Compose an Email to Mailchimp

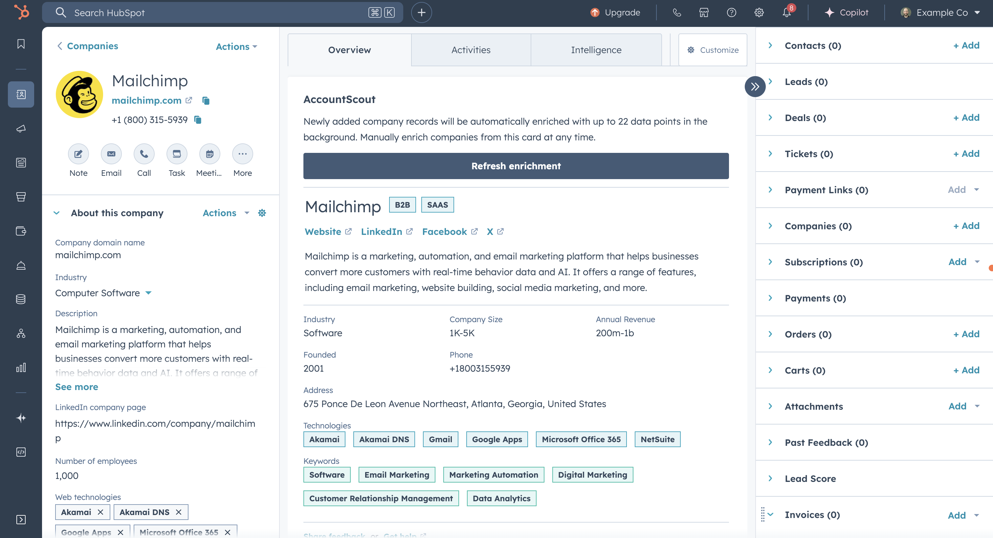click(x=111, y=154)
